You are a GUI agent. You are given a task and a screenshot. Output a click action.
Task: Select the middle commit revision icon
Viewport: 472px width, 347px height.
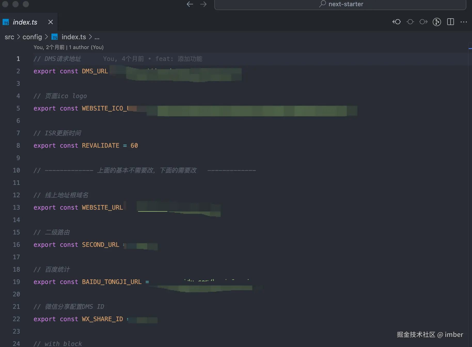click(410, 22)
